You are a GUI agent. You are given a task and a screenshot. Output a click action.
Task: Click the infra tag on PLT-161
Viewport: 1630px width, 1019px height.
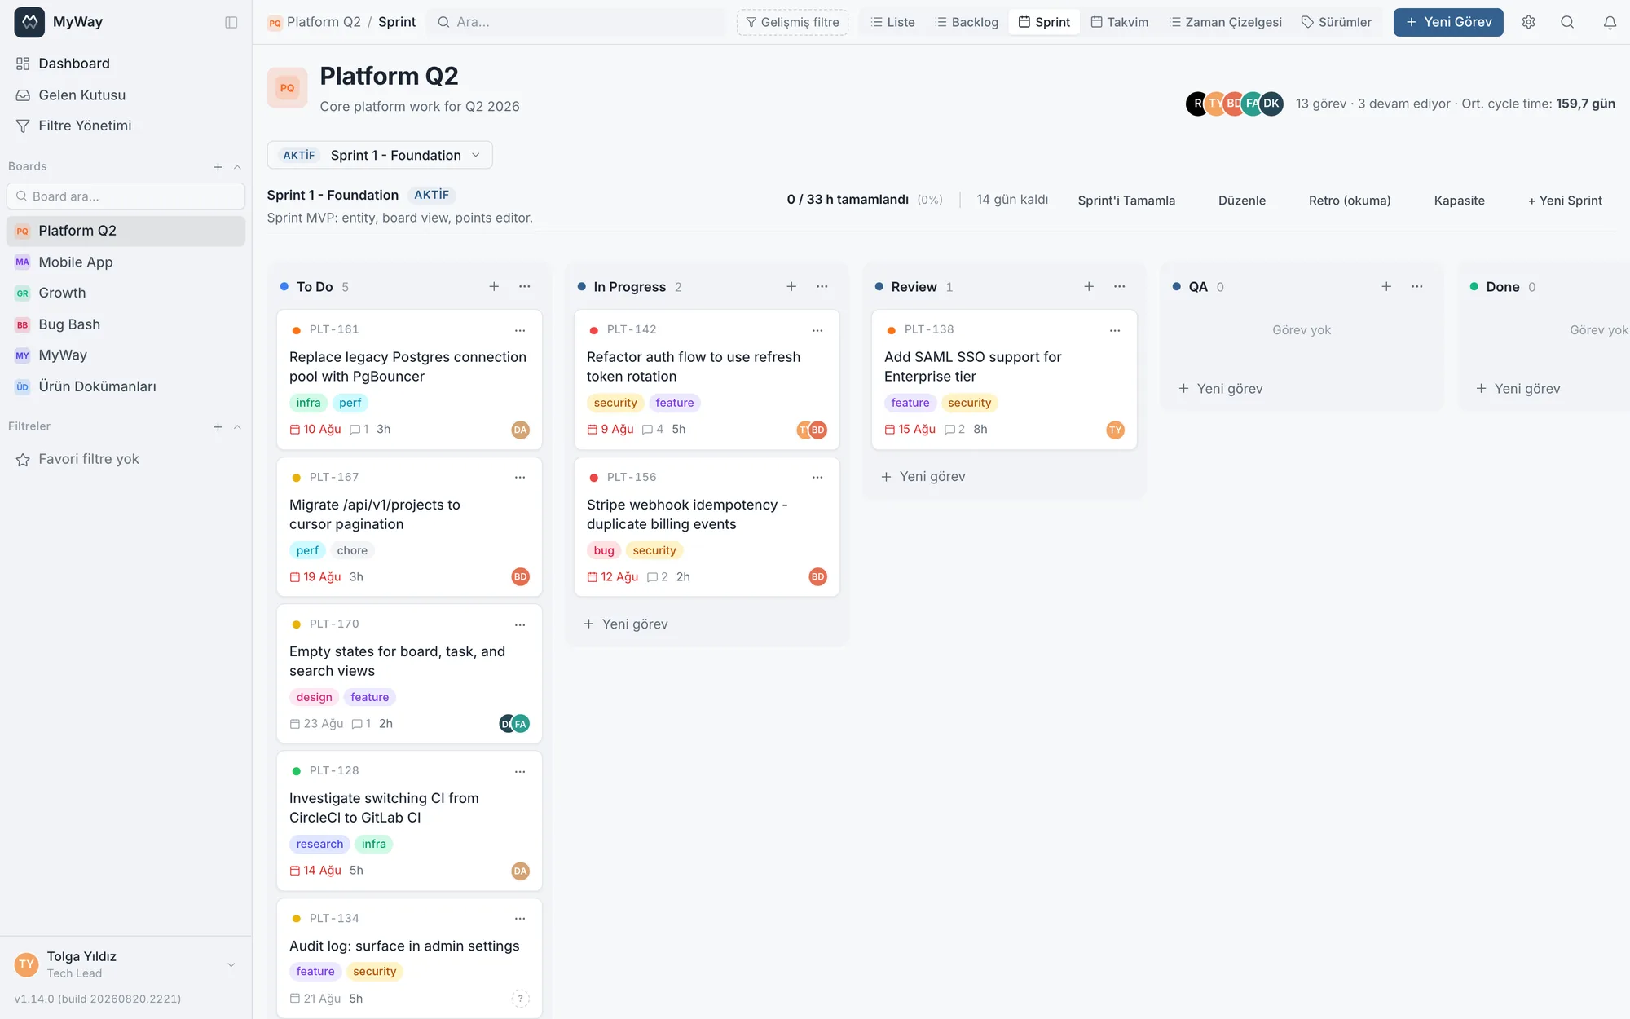pos(308,403)
